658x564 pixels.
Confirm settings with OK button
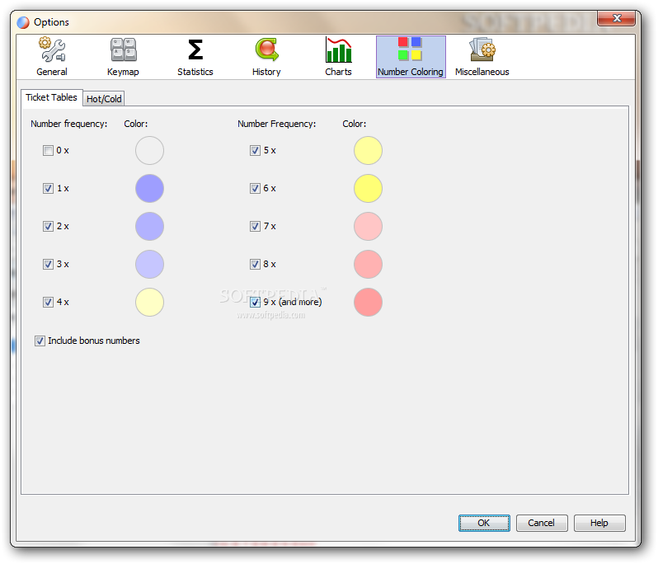point(484,523)
